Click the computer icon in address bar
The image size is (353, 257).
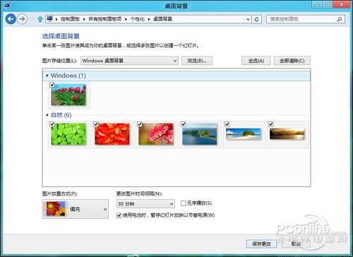[49, 18]
